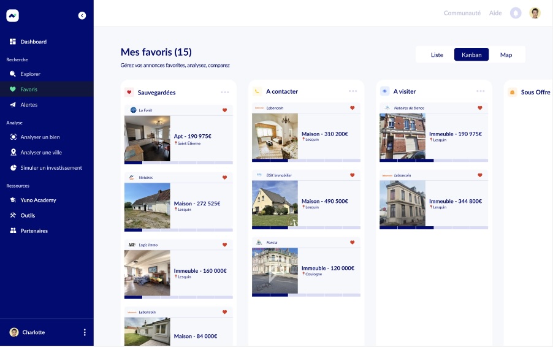
Task: Collapse the sidebar with the chevron button
Action: click(82, 15)
